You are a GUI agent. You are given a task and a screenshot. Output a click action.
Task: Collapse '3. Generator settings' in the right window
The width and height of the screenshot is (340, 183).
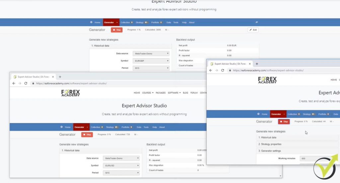click(297, 151)
